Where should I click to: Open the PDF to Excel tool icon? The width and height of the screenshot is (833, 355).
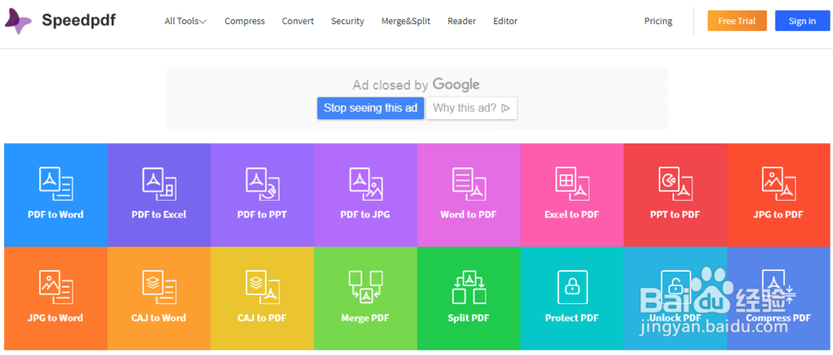point(159,184)
